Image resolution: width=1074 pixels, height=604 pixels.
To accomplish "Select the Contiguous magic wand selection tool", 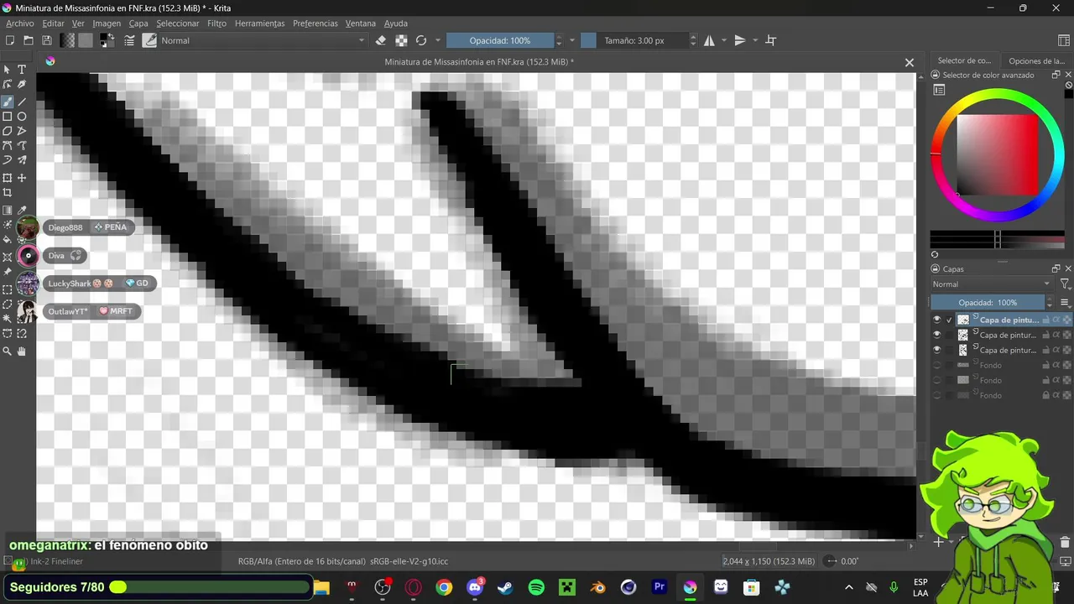I will pos(8,319).
